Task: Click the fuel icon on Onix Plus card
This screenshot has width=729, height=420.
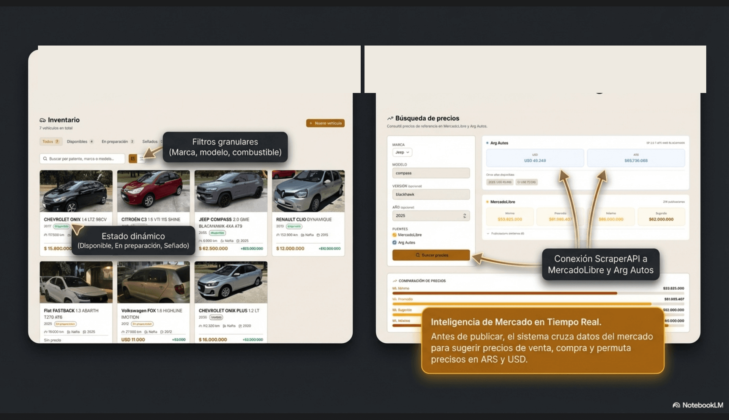Action: tap(224, 326)
